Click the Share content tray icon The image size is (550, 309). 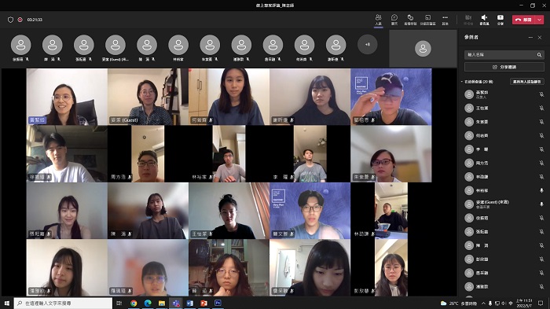(x=500, y=20)
